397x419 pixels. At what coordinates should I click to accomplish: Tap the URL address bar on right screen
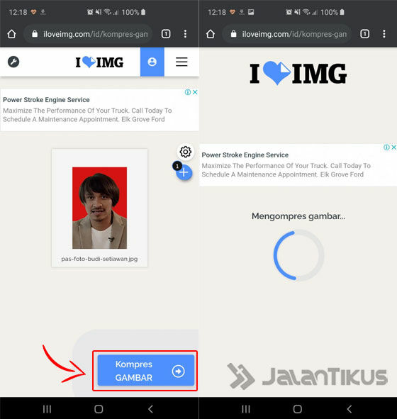287,34
